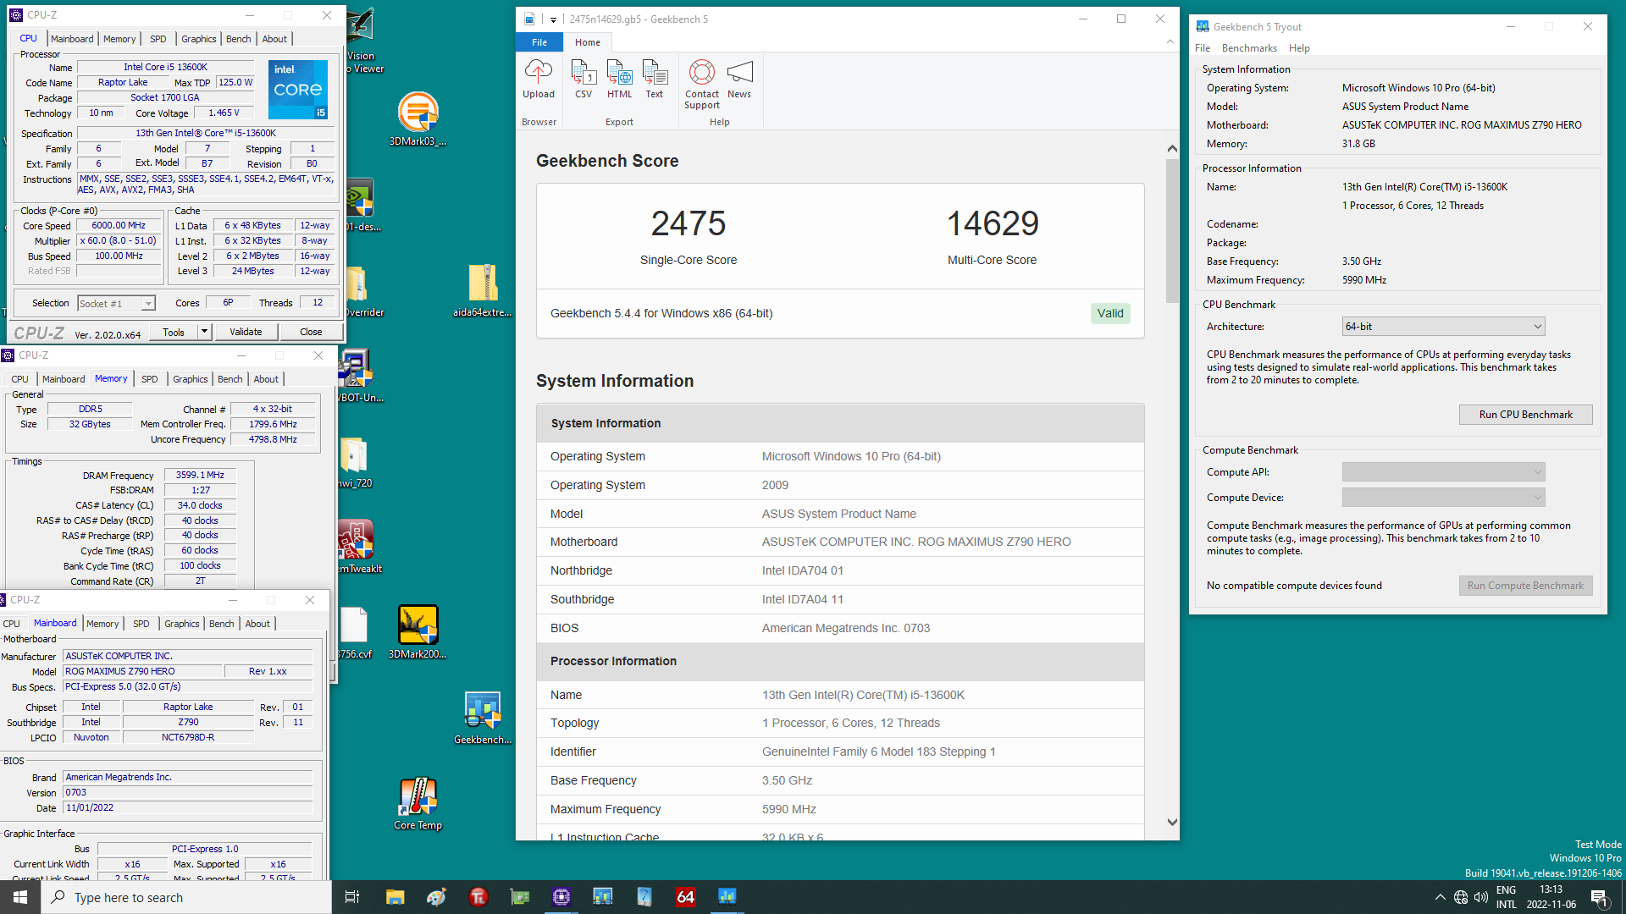Show hidden tray icons chevron
The image size is (1626, 914).
pos(1440,897)
